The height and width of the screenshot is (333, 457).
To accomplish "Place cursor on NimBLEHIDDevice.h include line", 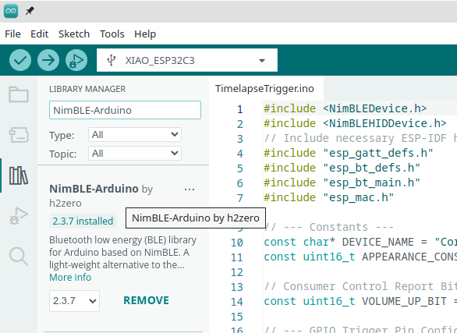I will 355,123.
